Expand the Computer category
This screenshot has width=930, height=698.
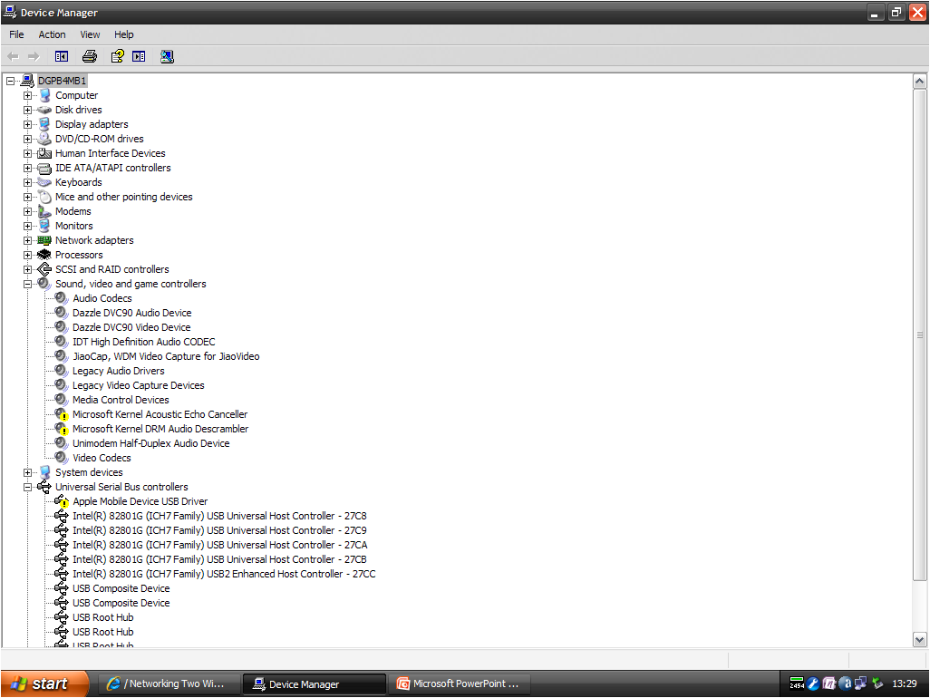pos(27,95)
